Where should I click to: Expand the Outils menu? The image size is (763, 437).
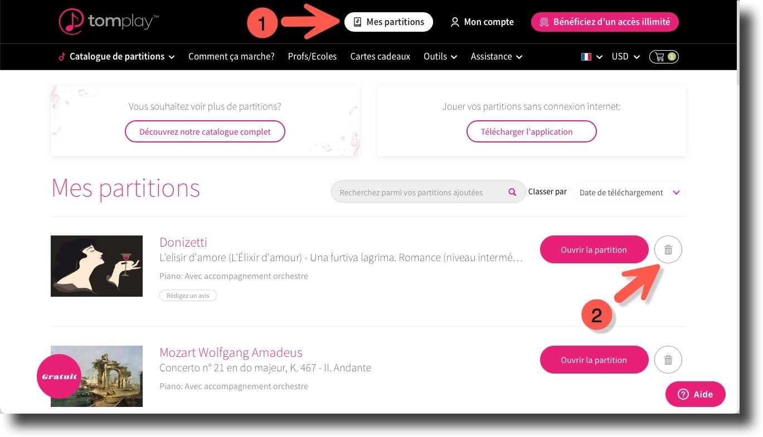tap(440, 56)
